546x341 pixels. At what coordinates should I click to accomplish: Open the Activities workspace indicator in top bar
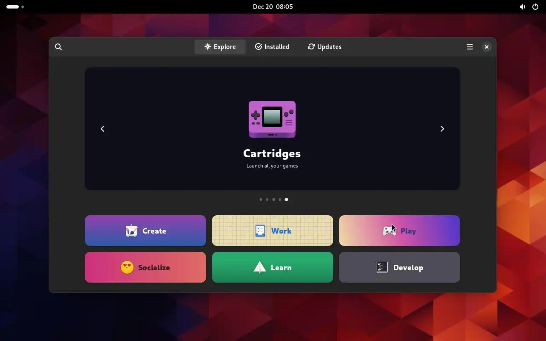(15, 7)
